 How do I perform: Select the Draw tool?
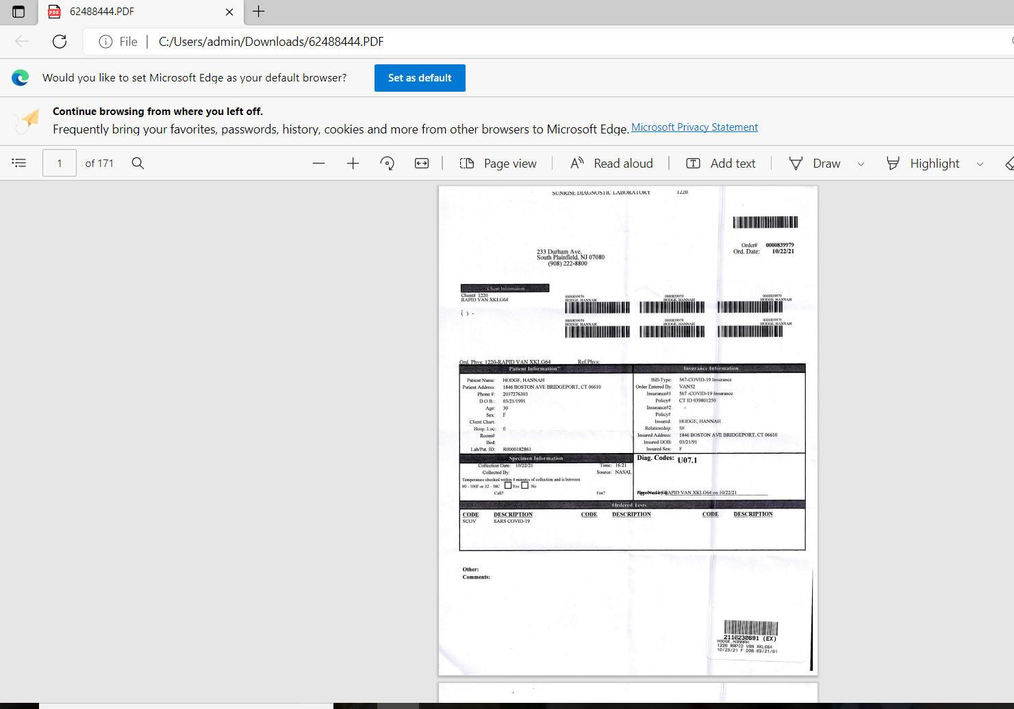coord(815,164)
